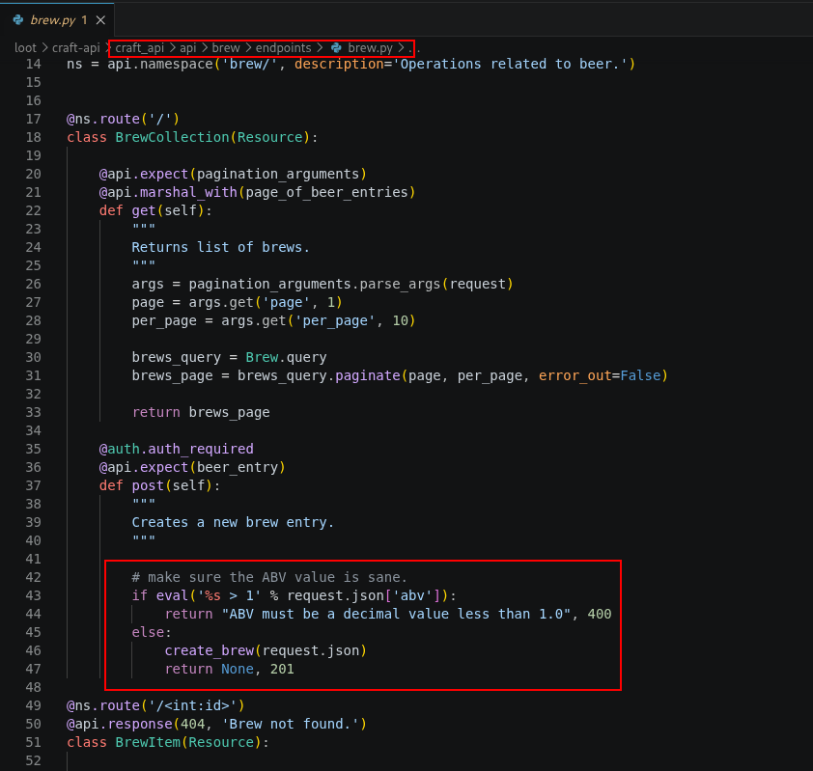Click the 'get' method name on line 22
Image resolution: width=813 pixels, height=771 pixels.
pos(144,210)
